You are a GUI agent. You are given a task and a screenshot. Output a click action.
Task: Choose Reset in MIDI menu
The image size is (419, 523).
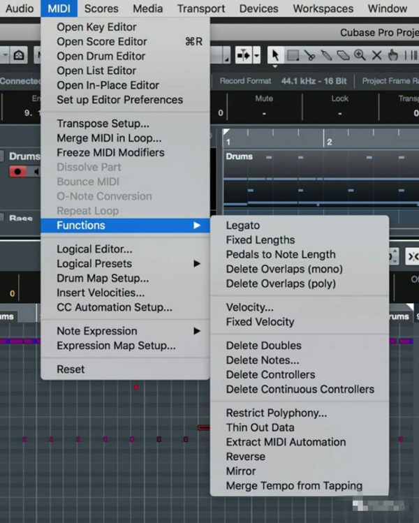coord(125,369)
